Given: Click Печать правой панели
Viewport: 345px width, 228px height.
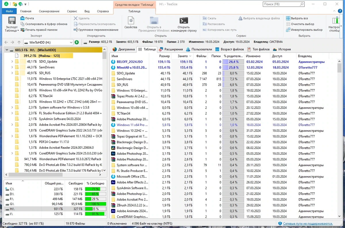Looking at the screenshot, I should [39, 30].
